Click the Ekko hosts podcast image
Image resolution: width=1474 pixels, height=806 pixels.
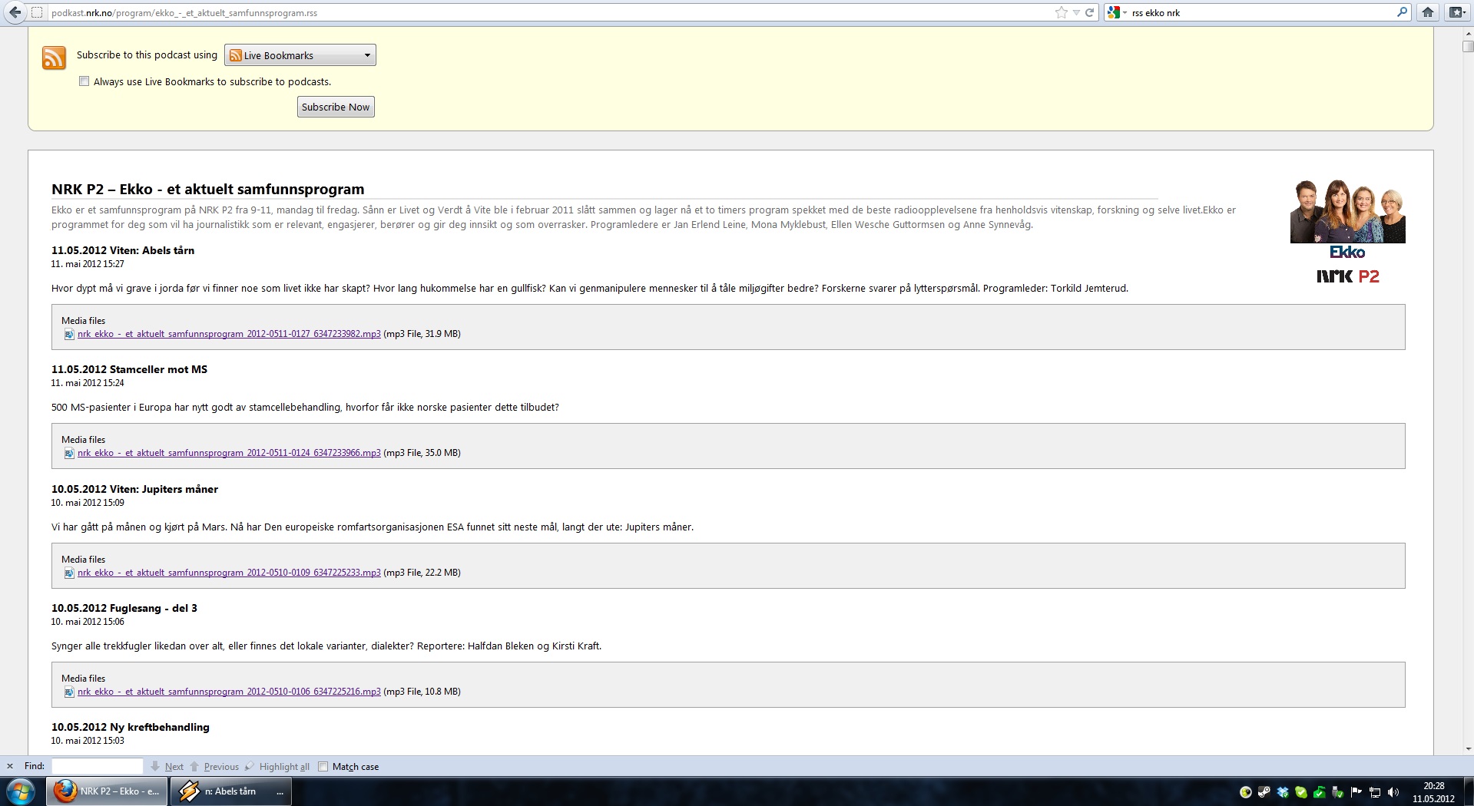[1347, 212]
